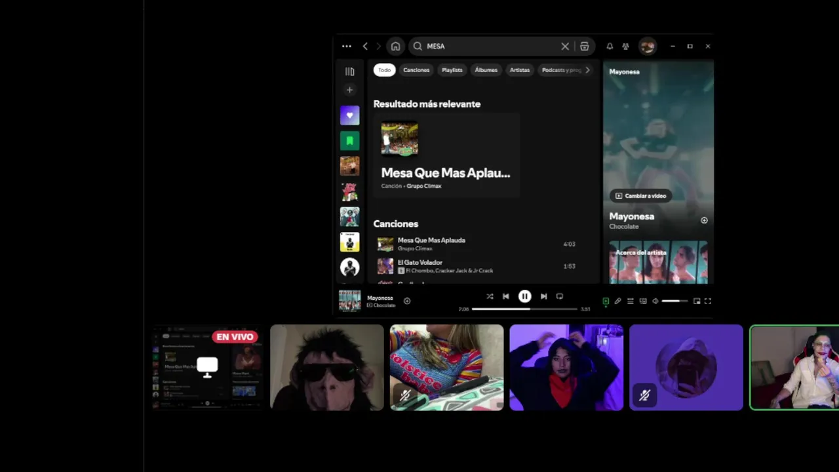Skip to previous track
839x472 pixels.
coord(506,296)
